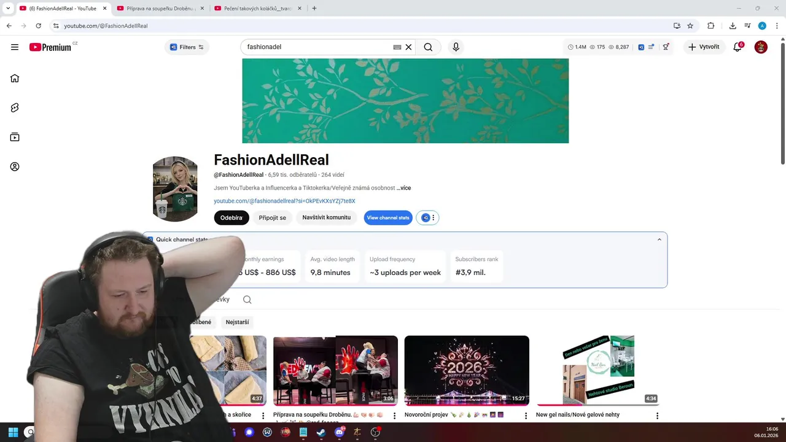Screen dimensions: 786x442
Task: Click the 8,287 views stat
Action: click(619, 47)
